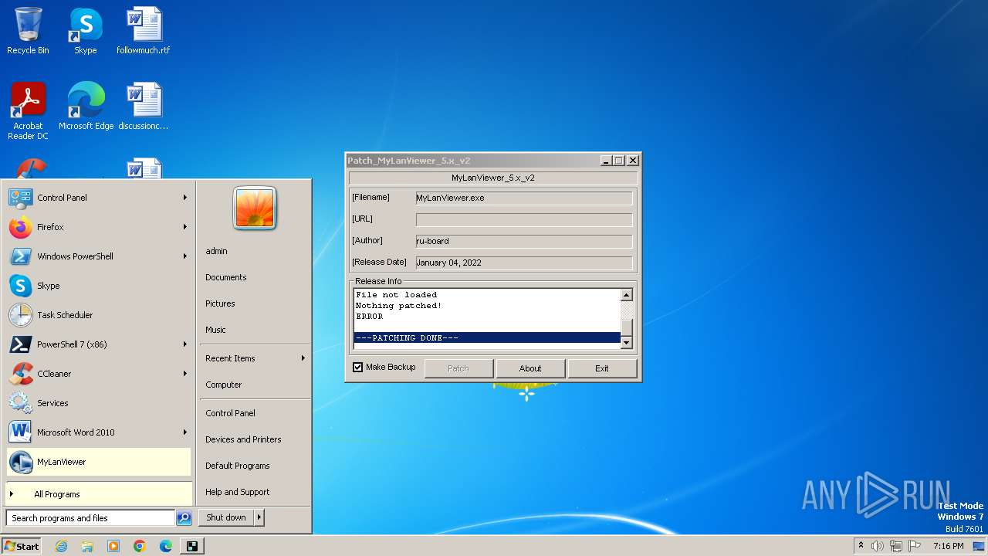Screen dimensions: 988x556
Task: Click the Shut down button
Action: tap(226, 517)
